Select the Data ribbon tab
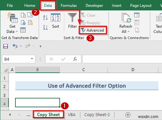162x120 pixels. [x=48, y=6]
